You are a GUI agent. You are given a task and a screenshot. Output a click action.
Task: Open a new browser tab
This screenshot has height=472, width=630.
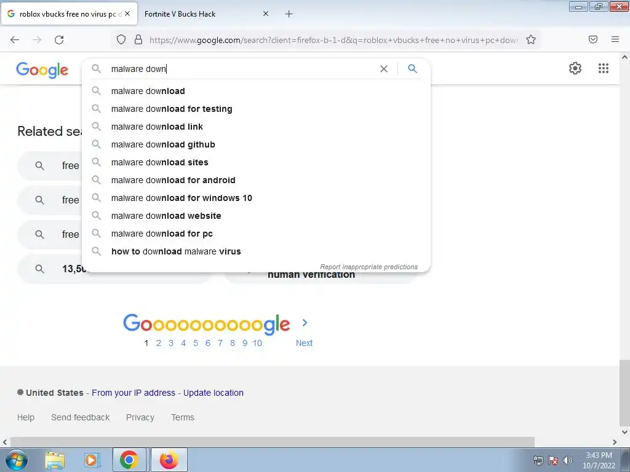pyautogui.click(x=289, y=14)
